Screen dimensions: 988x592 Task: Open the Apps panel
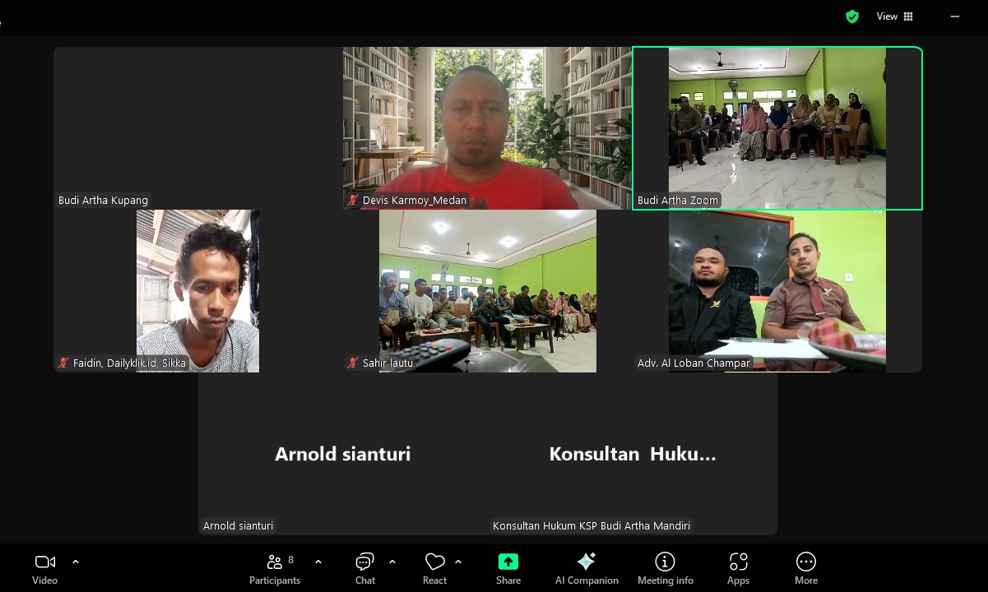tap(738, 568)
